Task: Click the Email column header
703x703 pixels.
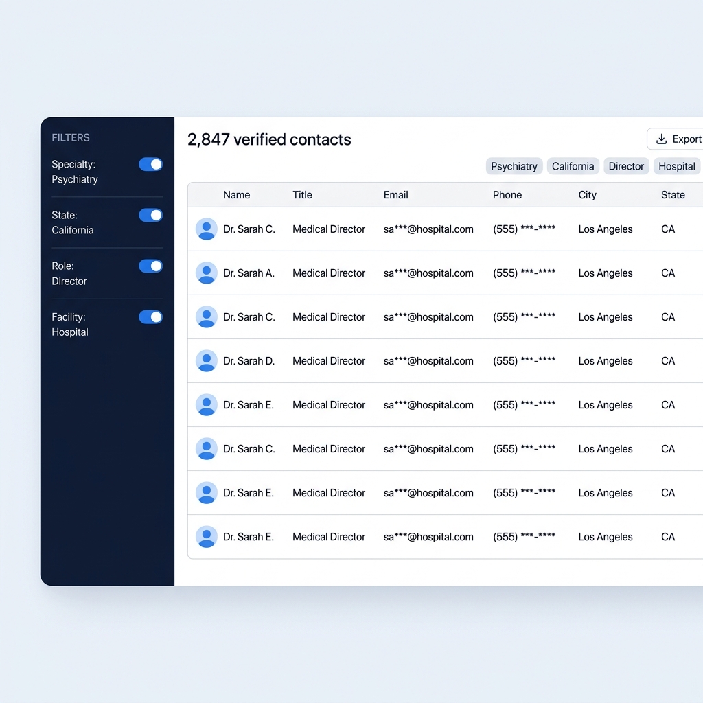Action: (395, 194)
